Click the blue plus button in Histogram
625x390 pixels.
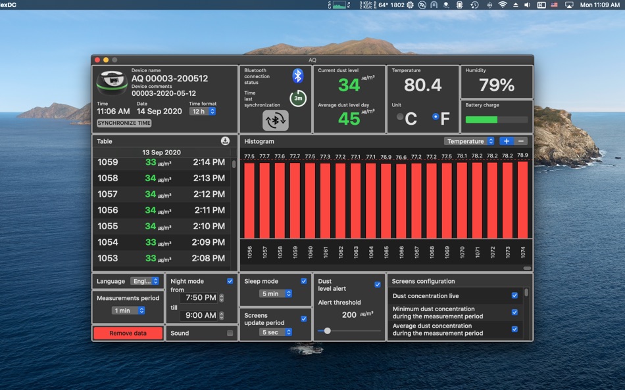pyautogui.click(x=506, y=141)
